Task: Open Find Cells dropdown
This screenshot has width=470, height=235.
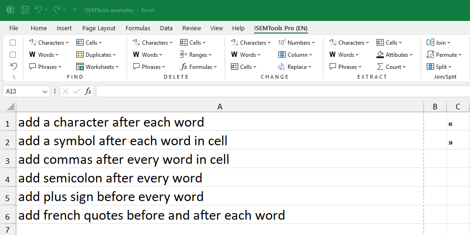Action: pyautogui.click(x=89, y=42)
